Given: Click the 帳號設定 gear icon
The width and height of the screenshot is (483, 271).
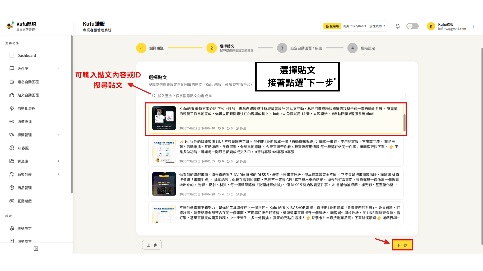Looking at the screenshot, I should [x=12, y=228].
